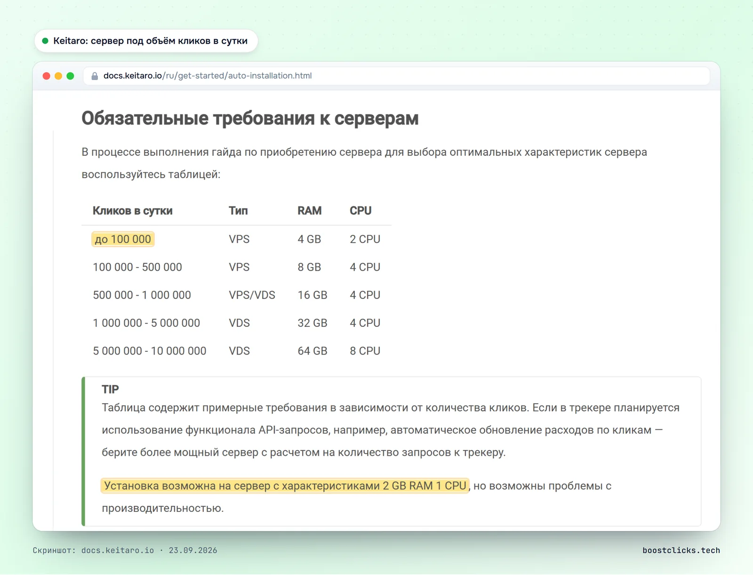Click the heading 'Обязательные требования к серверам'
The height and width of the screenshot is (575, 753).
[250, 118]
